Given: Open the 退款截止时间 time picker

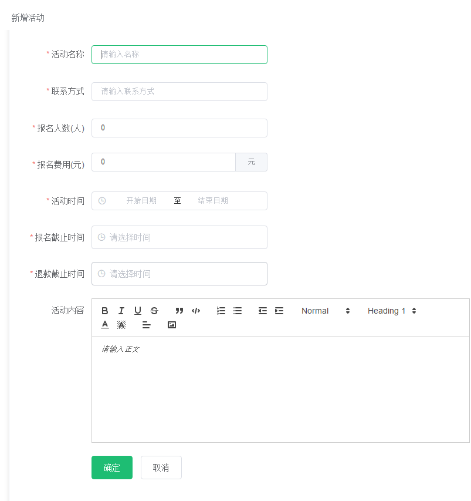Looking at the screenshot, I should [x=179, y=273].
